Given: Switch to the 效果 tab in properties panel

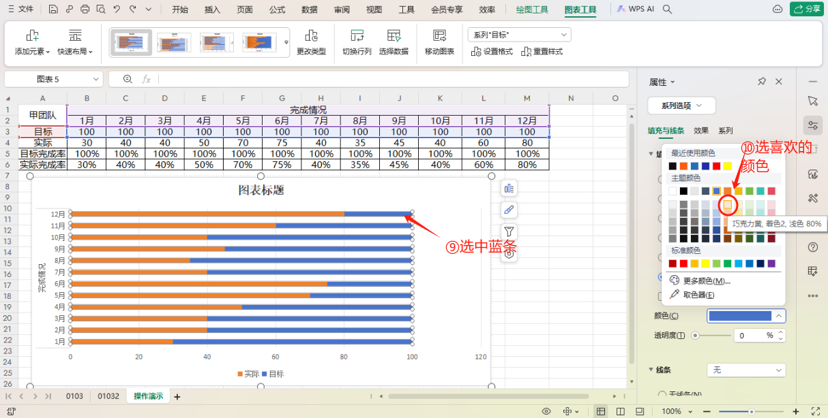Looking at the screenshot, I should (701, 130).
